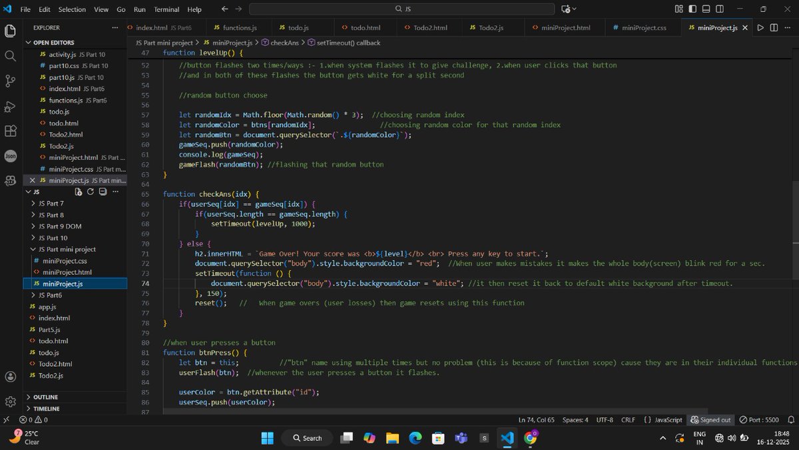The height and width of the screenshot is (450, 799).
Task: Click Signed out in the status bar
Action: tap(710, 419)
